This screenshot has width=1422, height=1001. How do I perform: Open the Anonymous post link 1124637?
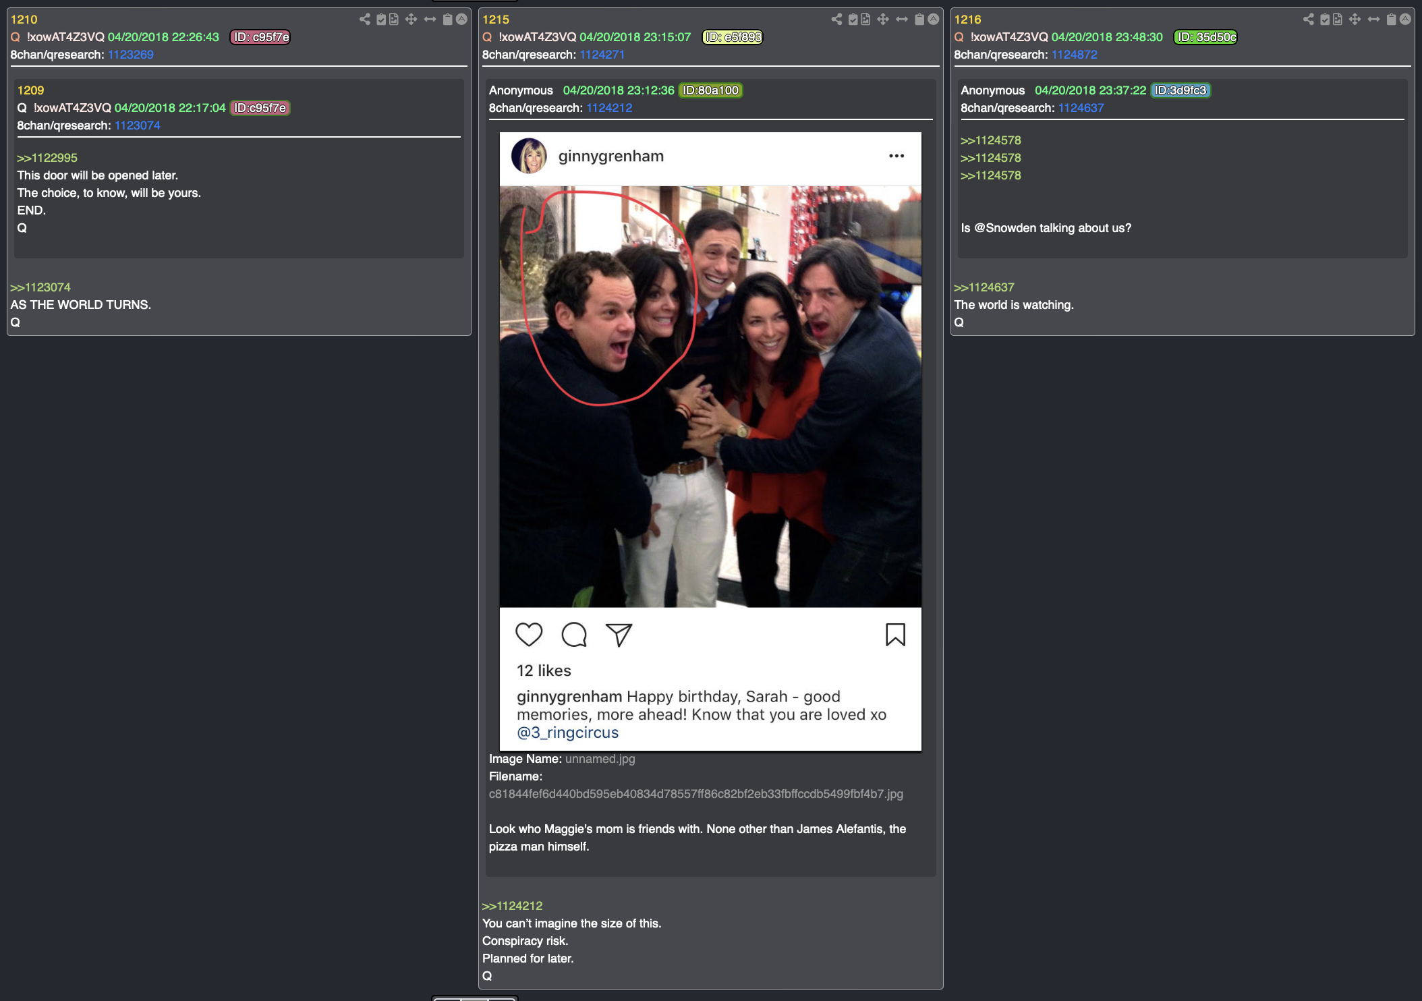(x=1081, y=108)
